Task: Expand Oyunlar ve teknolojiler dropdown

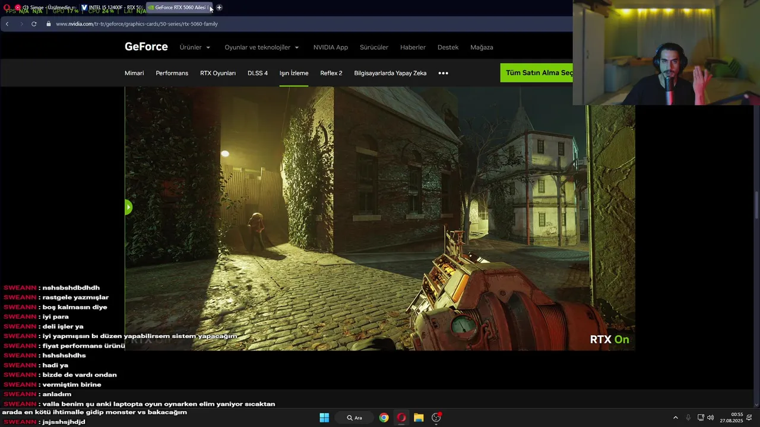Action: pos(262,47)
